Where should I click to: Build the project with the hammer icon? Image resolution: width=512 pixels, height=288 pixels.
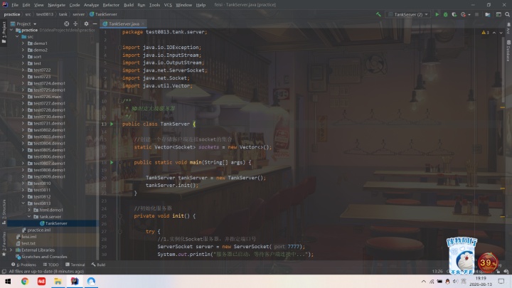pos(378,14)
